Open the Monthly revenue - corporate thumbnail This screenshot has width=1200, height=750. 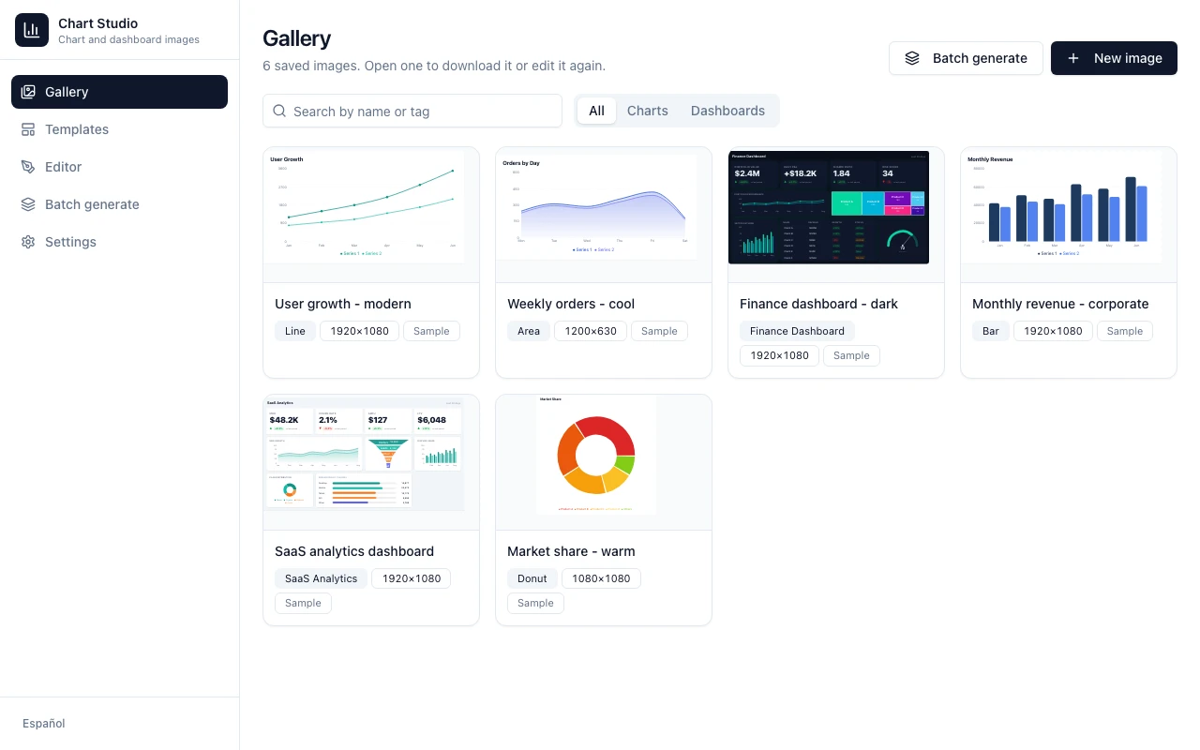click(x=1069, y=215)
